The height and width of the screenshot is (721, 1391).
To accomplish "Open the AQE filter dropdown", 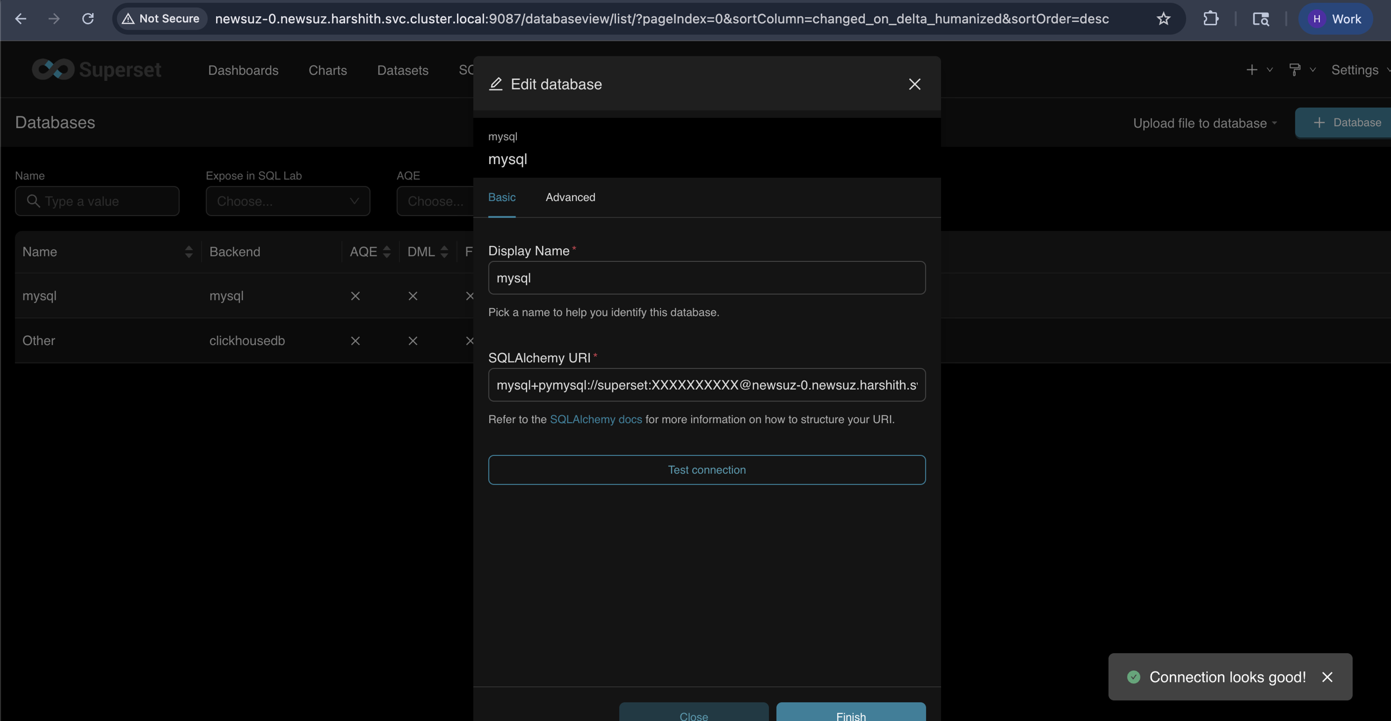I will (435, 201).
